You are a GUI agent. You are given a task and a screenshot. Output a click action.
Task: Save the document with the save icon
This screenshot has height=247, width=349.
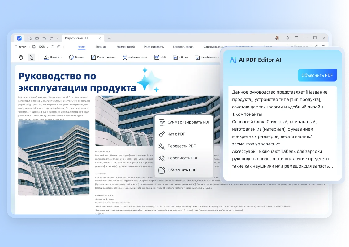pos(29,38)
